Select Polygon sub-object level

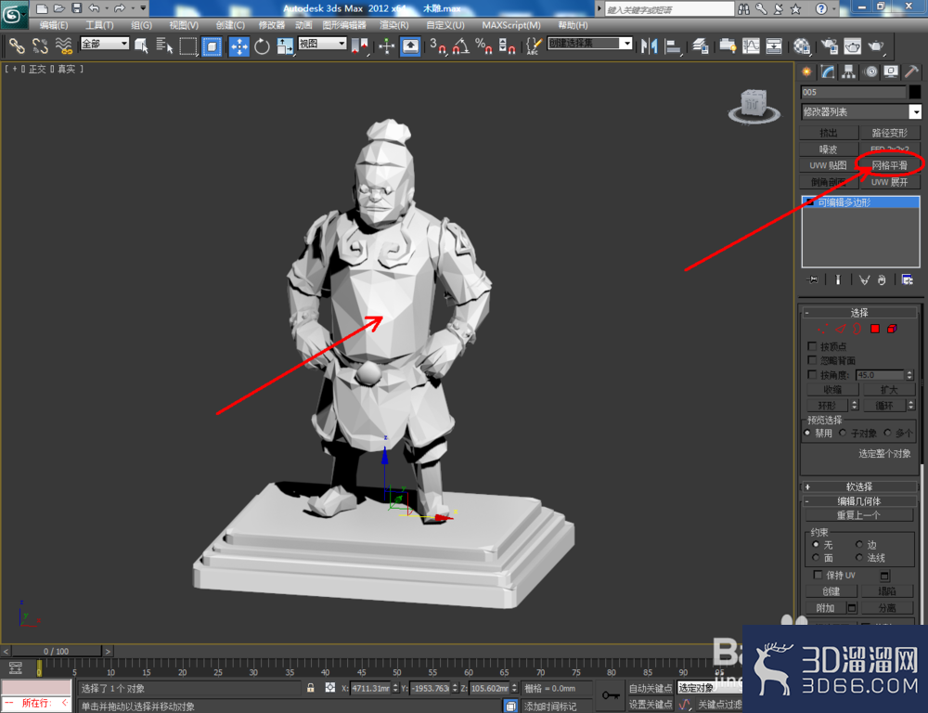tap(875, 329)
